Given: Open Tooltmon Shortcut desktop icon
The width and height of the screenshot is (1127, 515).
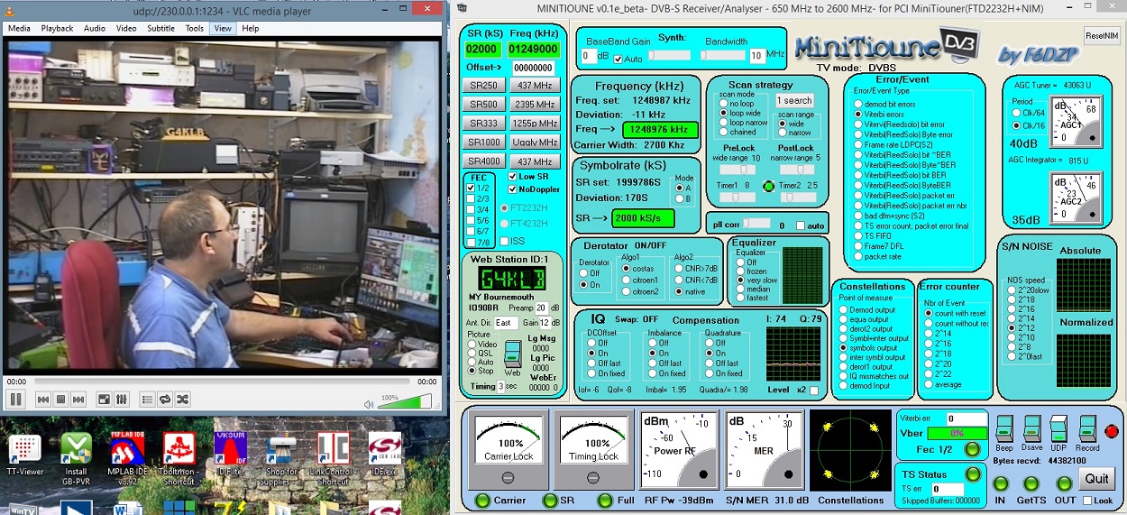Looking at the screenshot, I should [179, 460].
